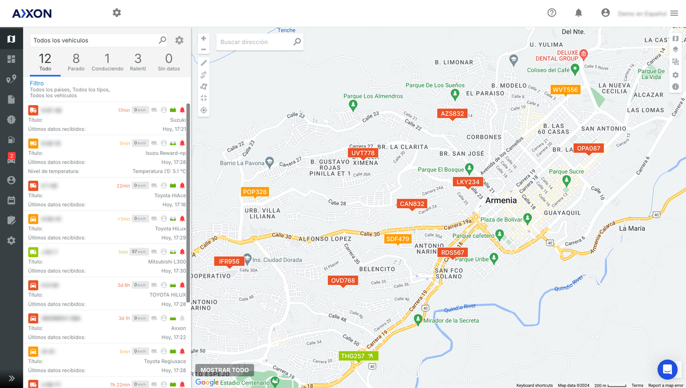This screenshot has height=388, width=686.
Task: Select the 'Sin datos' 0 tab
Action: (169, 62)
